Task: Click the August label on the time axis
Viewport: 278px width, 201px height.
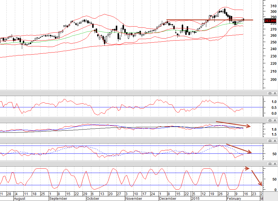Action: [20, 198]
